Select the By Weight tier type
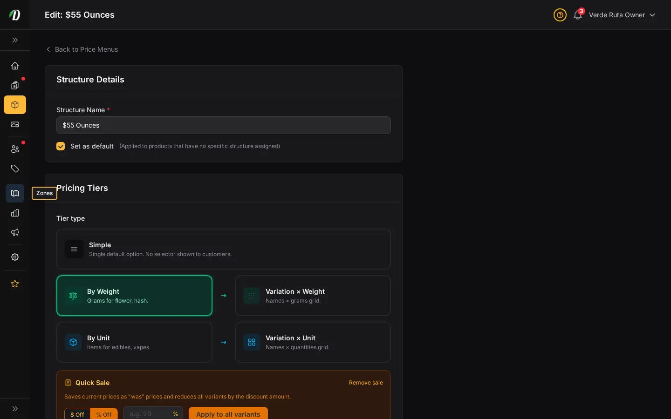This screenshot has height=419, width=671. [134, 296]
